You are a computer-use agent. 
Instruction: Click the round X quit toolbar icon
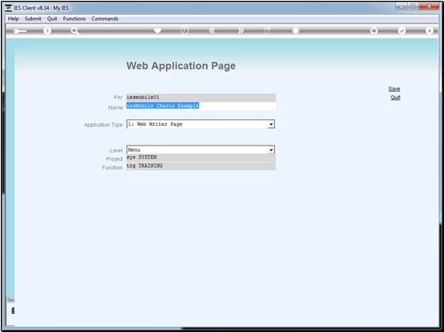point(429,30)
